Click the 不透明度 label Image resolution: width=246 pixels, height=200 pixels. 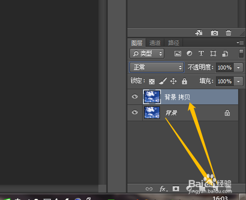click(x=200, y=67)
